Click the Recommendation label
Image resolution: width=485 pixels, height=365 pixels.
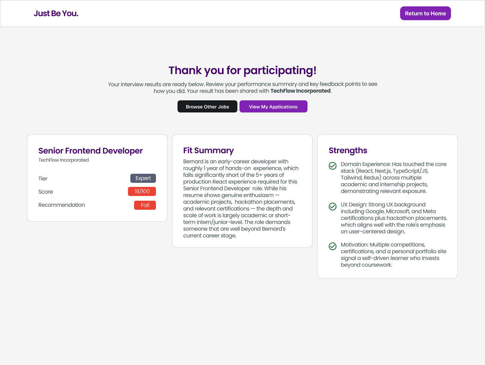62,205
